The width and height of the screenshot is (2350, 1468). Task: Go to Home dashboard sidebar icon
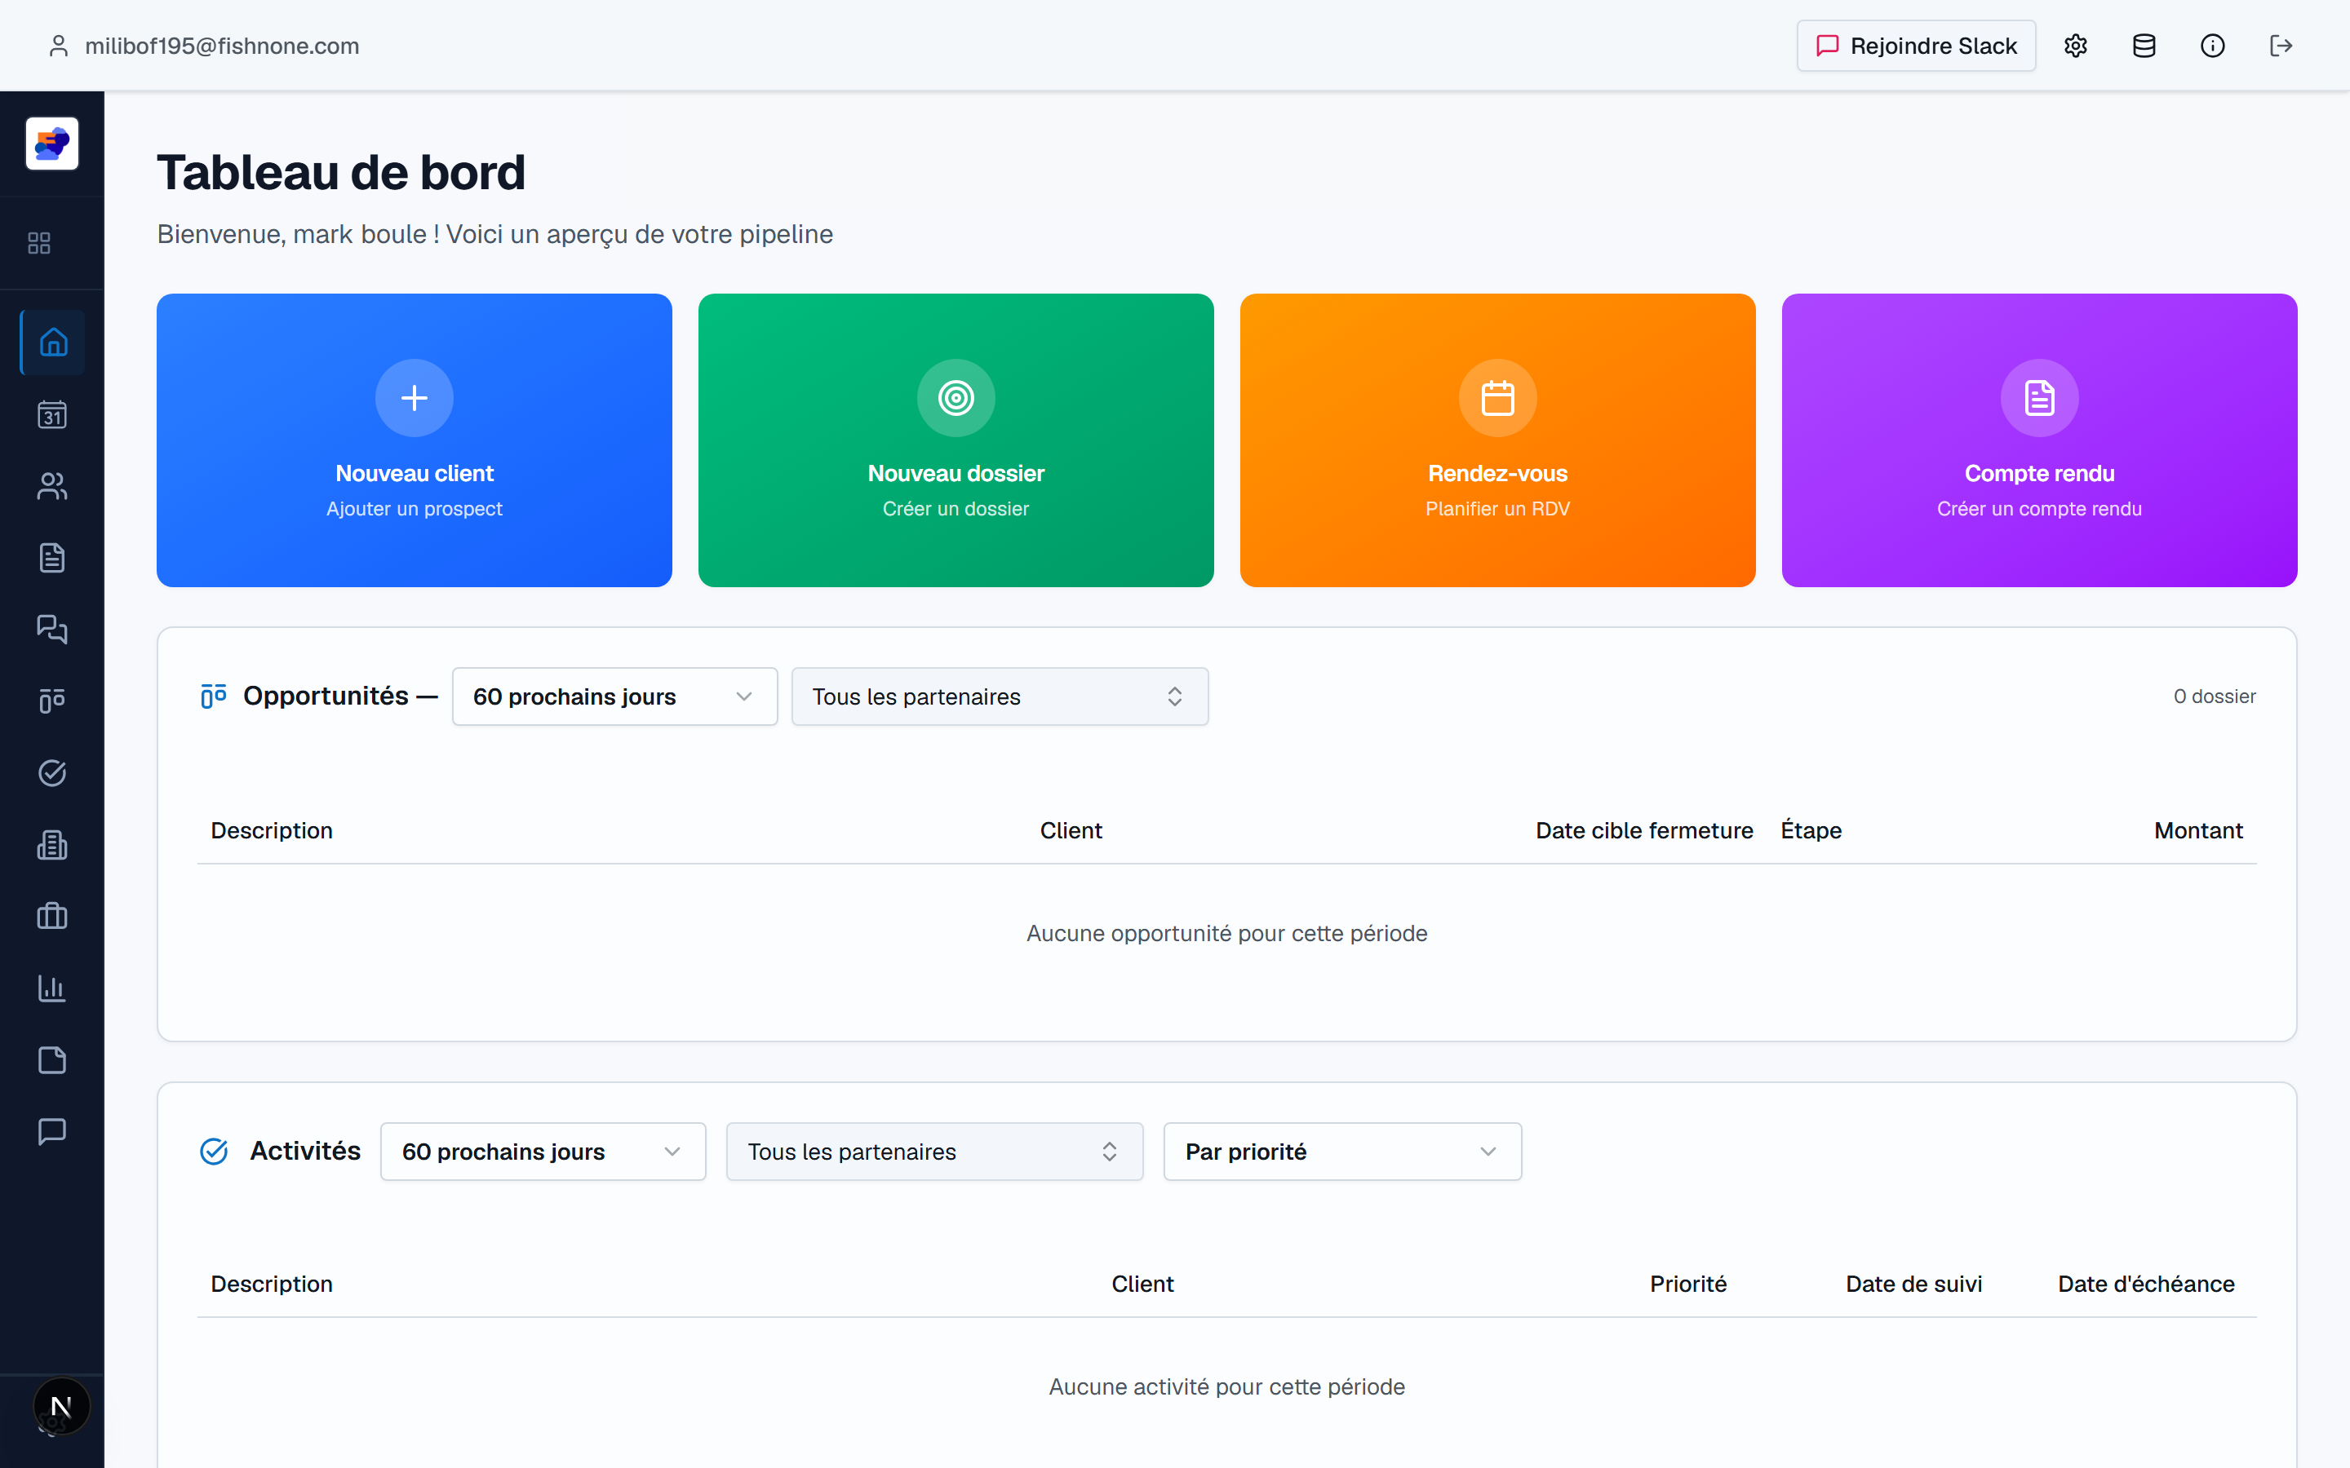tap(52, 342)
